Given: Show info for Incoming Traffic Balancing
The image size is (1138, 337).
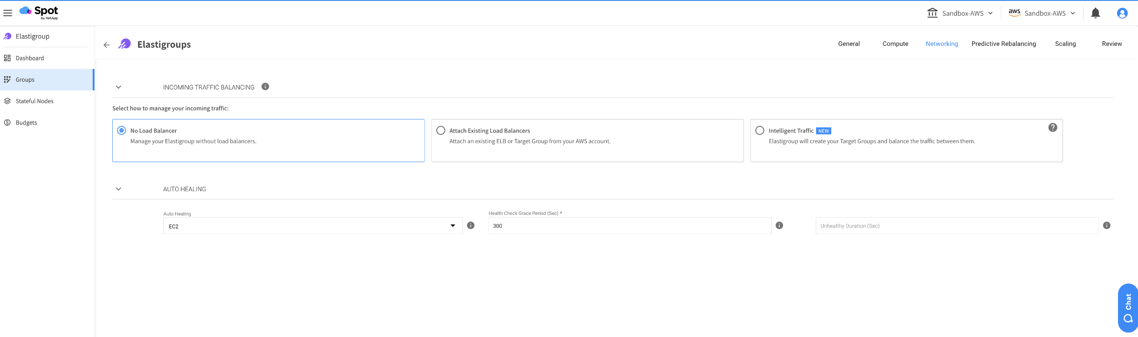Looking at the screenshot, I should (x=265, y=87).
